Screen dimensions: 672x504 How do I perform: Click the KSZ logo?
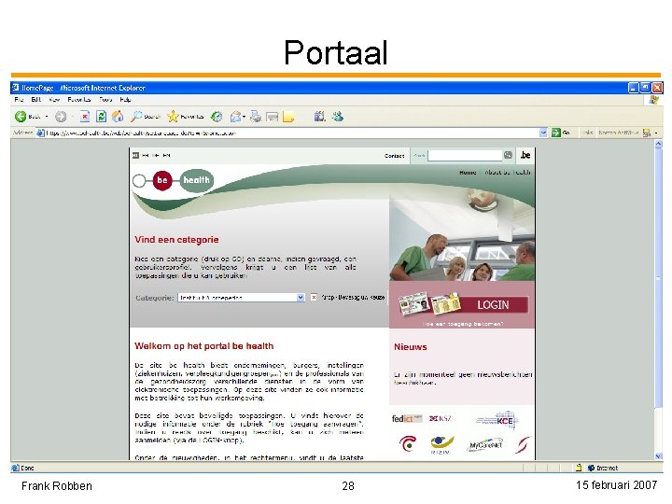(x=441, y=419)
